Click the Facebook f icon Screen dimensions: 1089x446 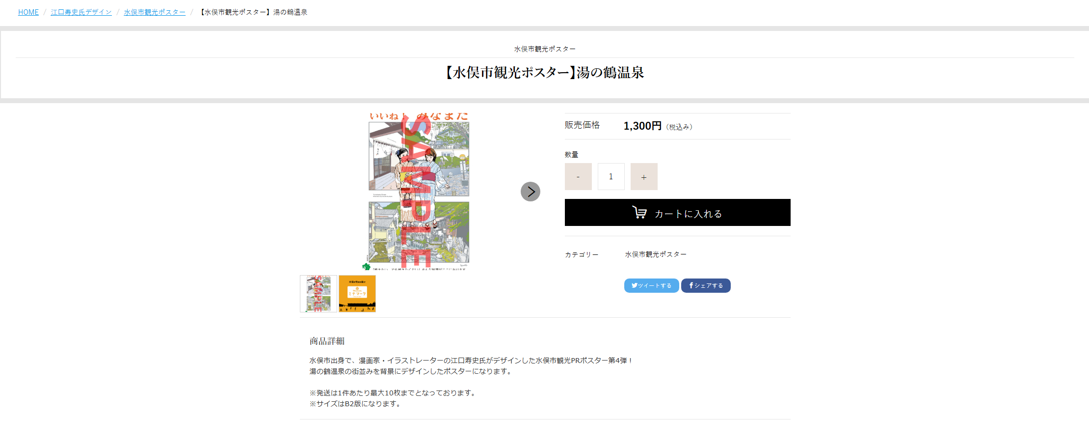[x=691, y=285]
